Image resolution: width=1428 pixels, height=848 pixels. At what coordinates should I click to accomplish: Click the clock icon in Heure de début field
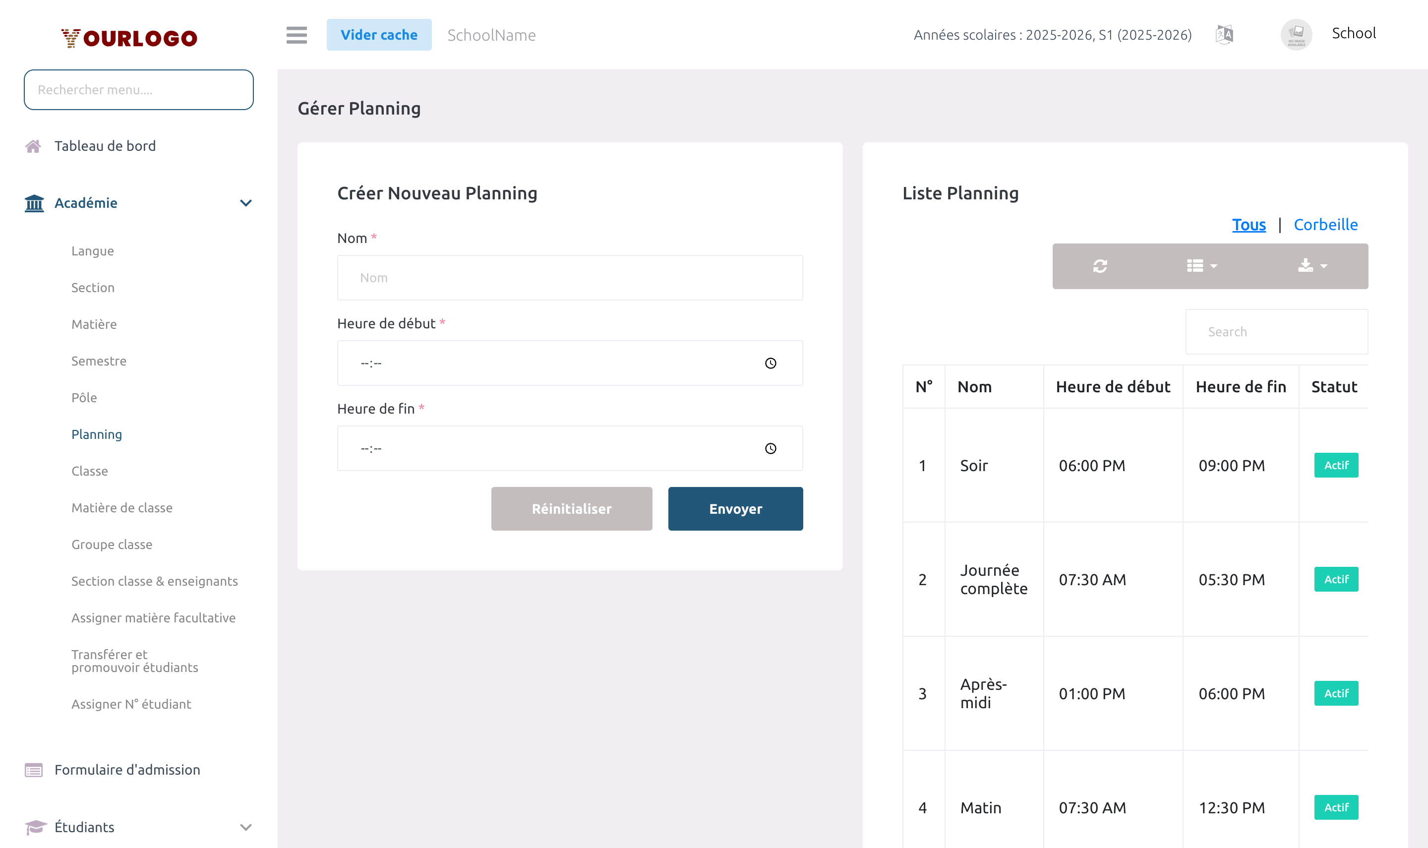[x=771, y=363]
